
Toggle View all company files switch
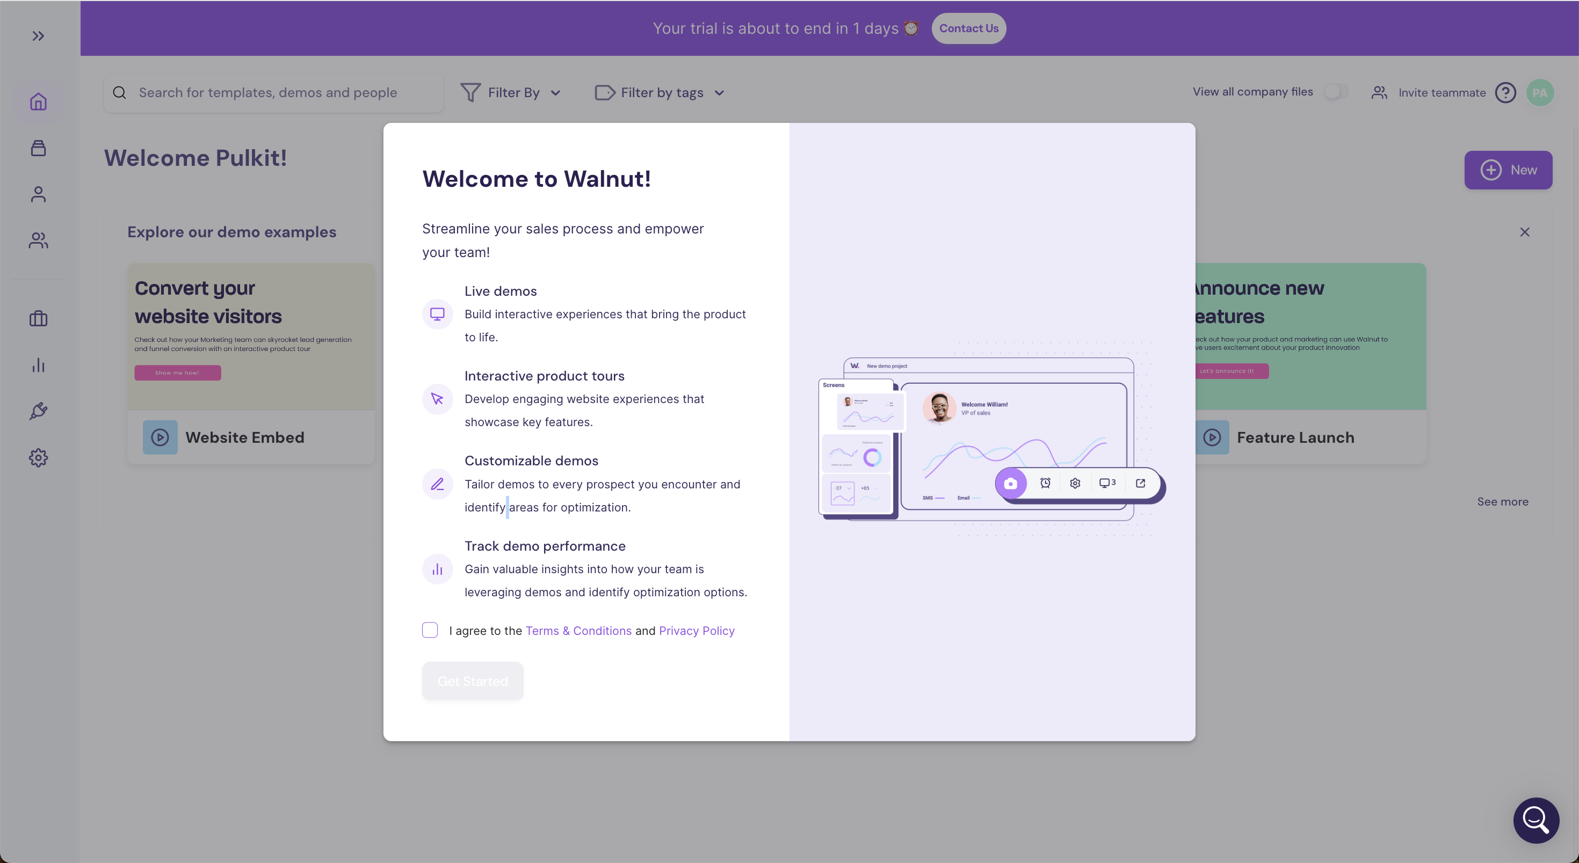(x=1336, y=92)
